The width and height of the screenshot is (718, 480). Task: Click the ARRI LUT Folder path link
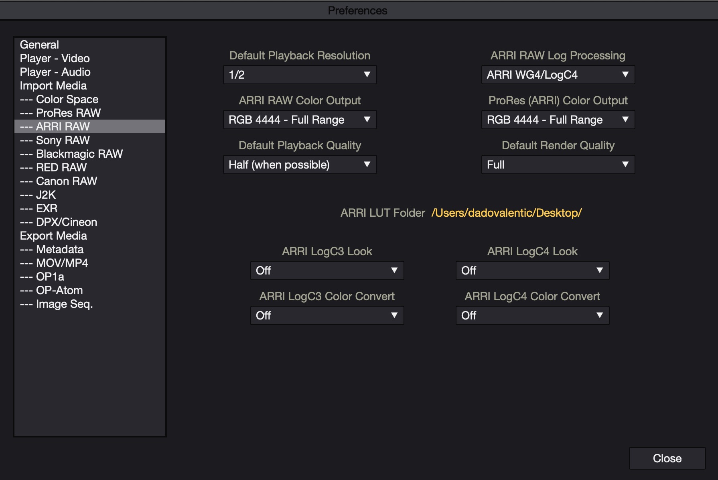[x=506, y=213]
